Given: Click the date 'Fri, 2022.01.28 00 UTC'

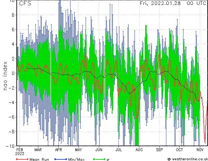Looking at the screenshot, I should coord(173,3).
